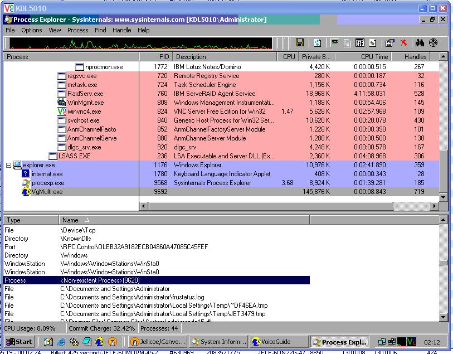Click the Save floppy disk toolbar icon

click(300, 43)
